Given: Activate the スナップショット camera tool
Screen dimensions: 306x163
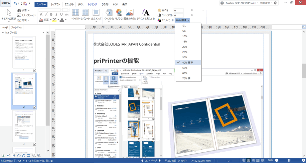Looking at the screenshot, I should coord(27,15).
